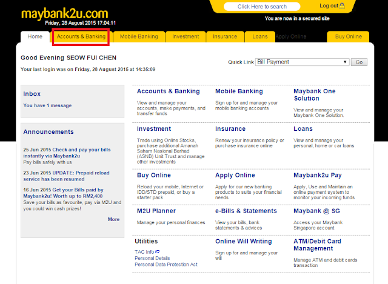Open the Inbox heading link
Image resolution: width=388 pixels, height=284 pixels.
(32, 94)
